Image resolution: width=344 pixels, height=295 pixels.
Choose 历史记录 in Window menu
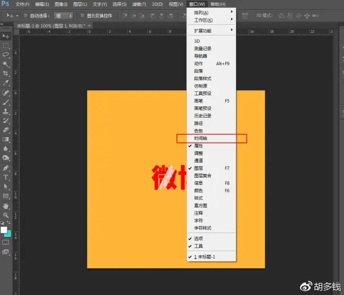pos(212,116)
